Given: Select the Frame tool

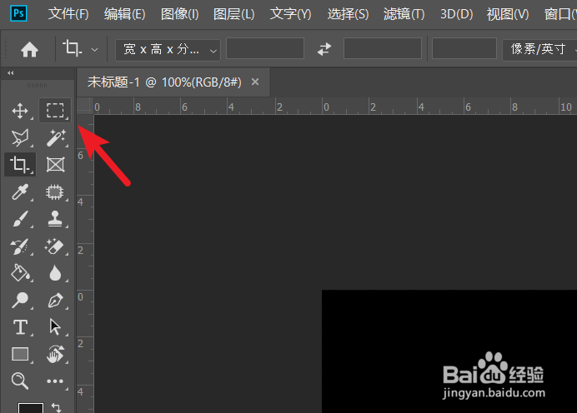Looking at the screenshot, I should click(x=56, y=165).
